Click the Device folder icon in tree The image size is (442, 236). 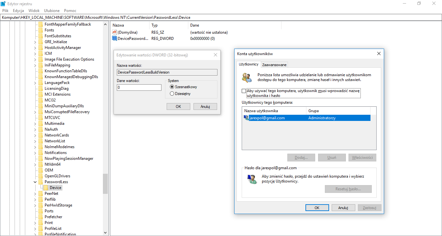coord(46,188)
